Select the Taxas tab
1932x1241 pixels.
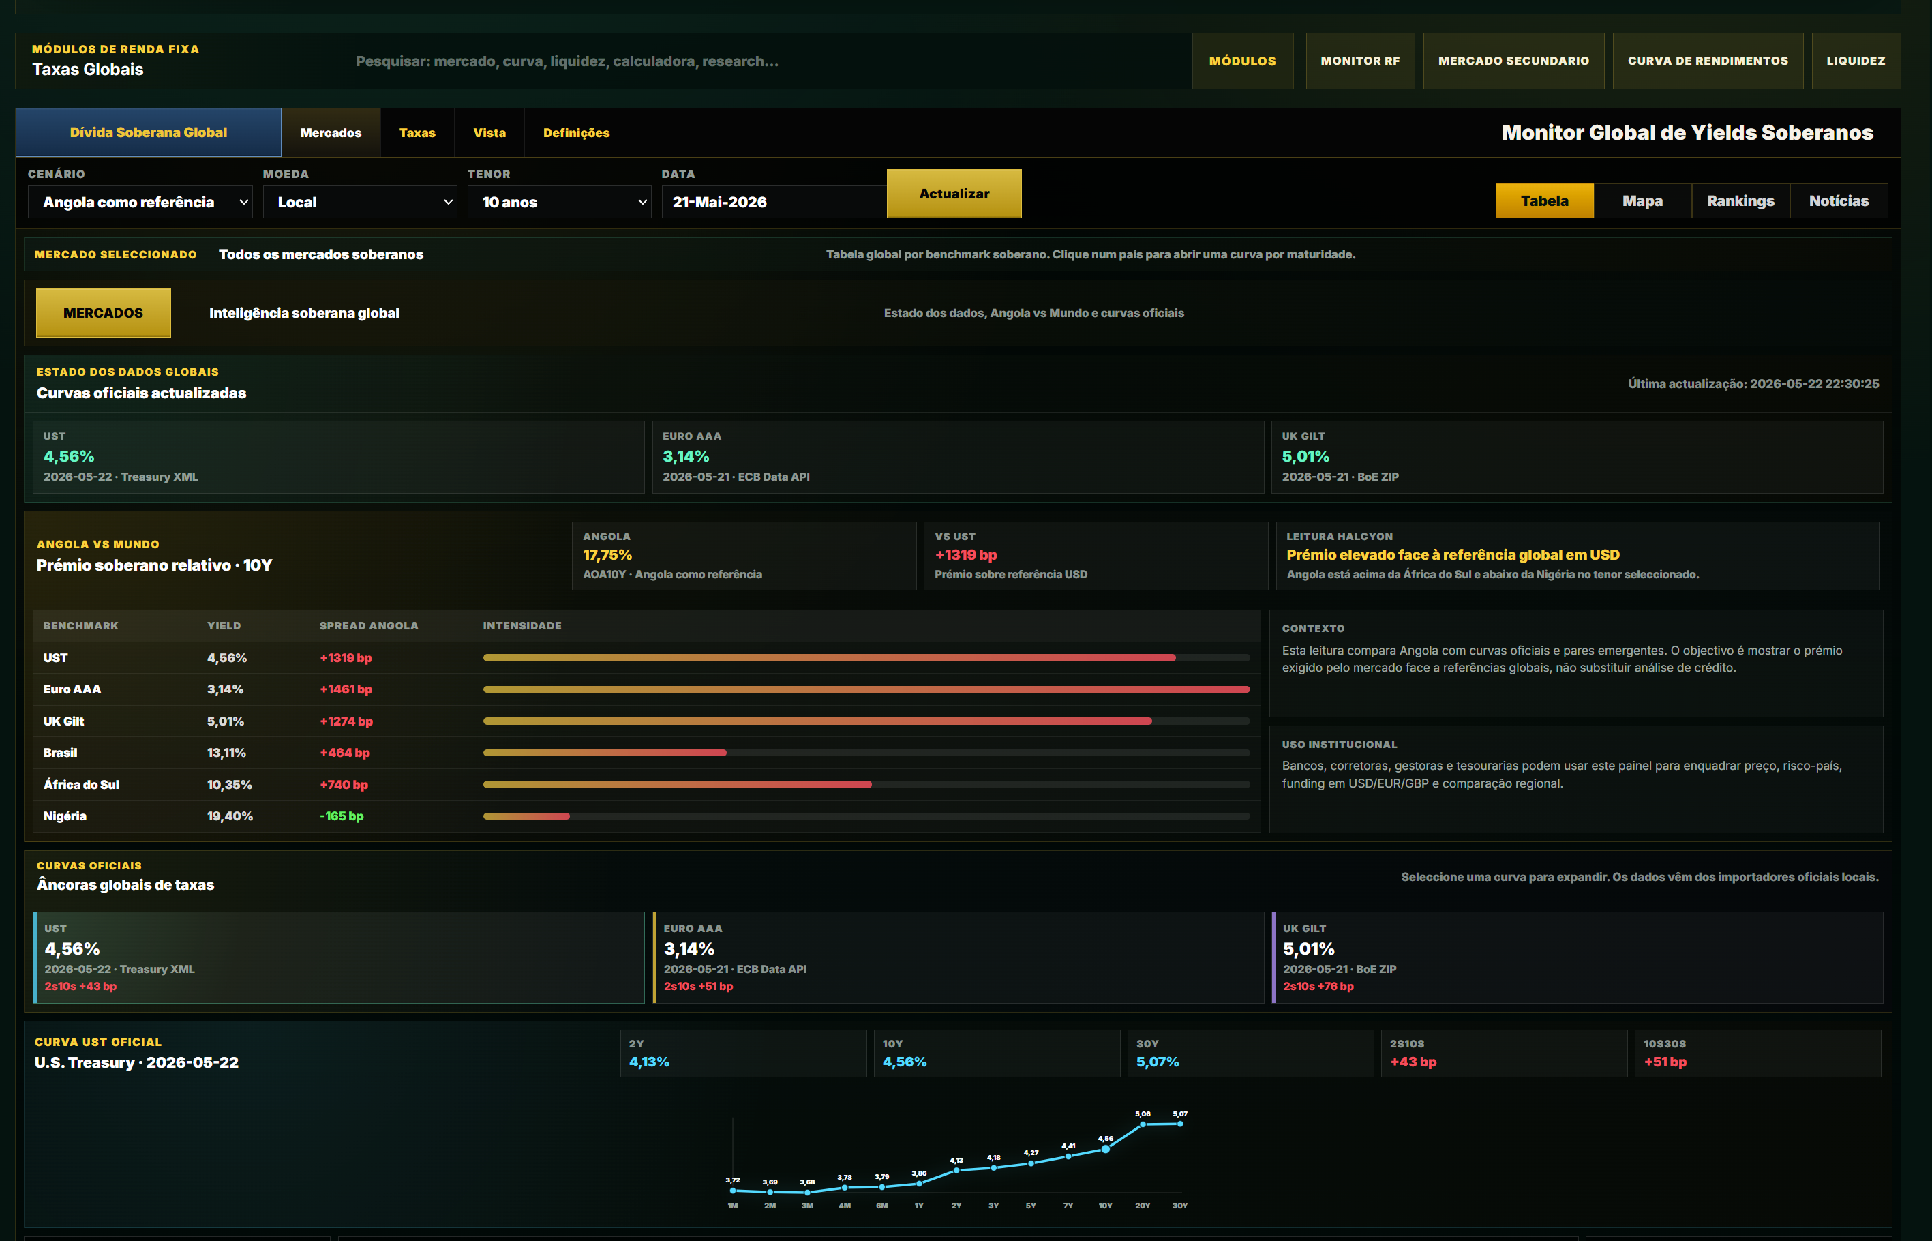pyautogui.click(x=417, y=132)
